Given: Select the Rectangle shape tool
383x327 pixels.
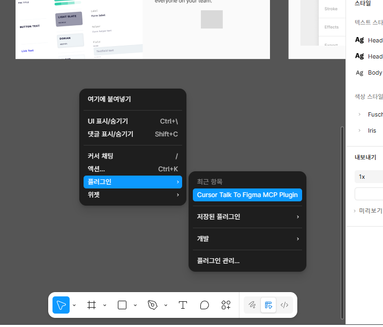Looking at the screenshot, I should (x=122, y=305).
